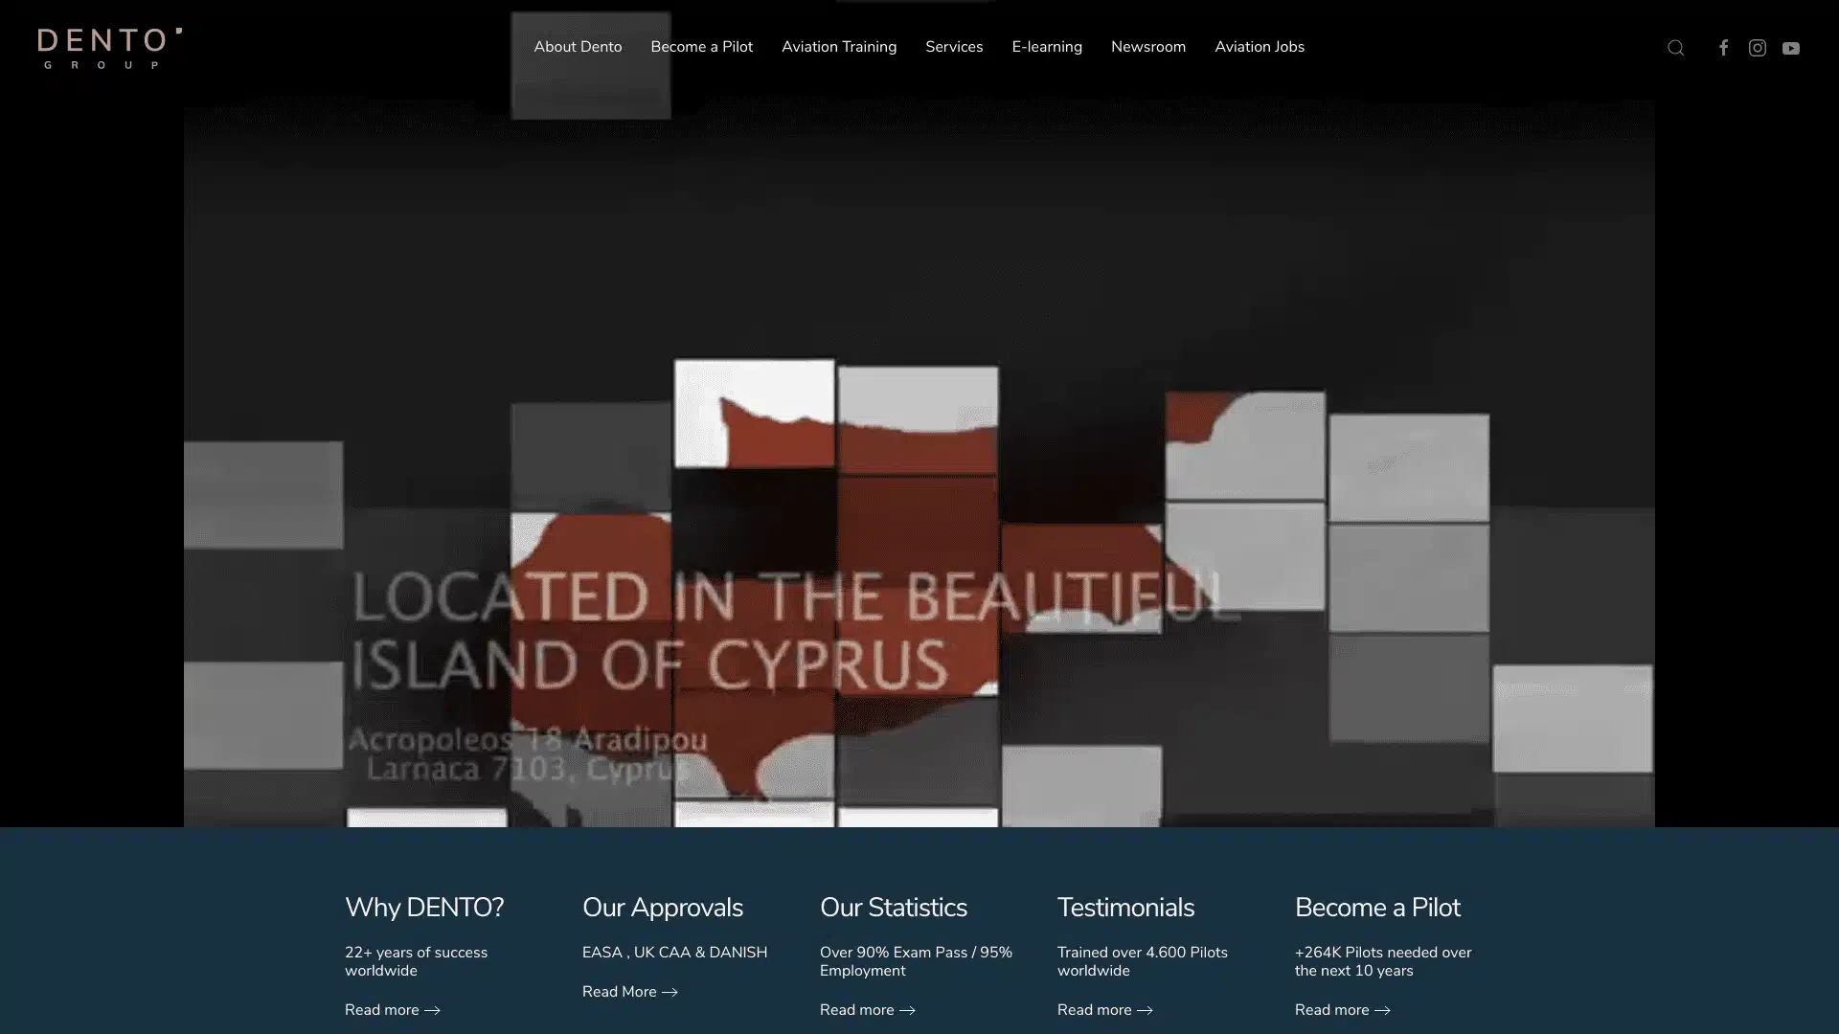Click the Why DENTO? heading
Viewport: 1839px width, 1034px height.
click(x=423, y=908)
